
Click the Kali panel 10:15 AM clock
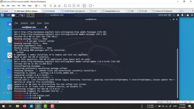(163, 15)
